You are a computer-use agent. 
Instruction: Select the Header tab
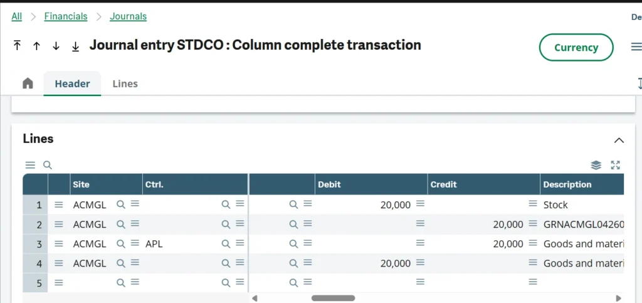click(x=73, y=83)
